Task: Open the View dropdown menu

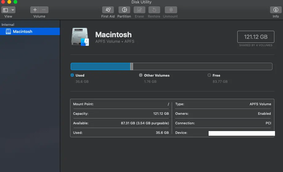Action: pos(13,10)
